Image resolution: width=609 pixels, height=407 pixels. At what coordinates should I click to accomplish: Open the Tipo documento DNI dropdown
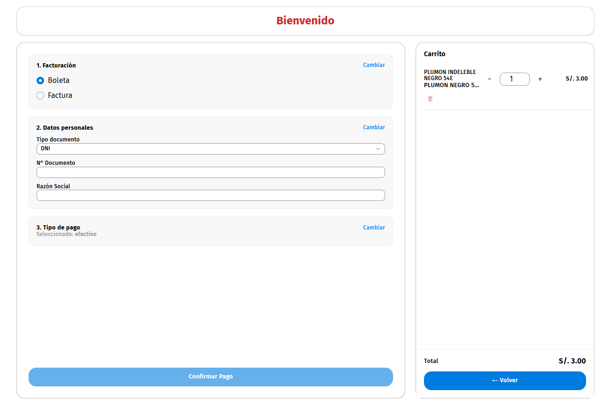[210, 149]
